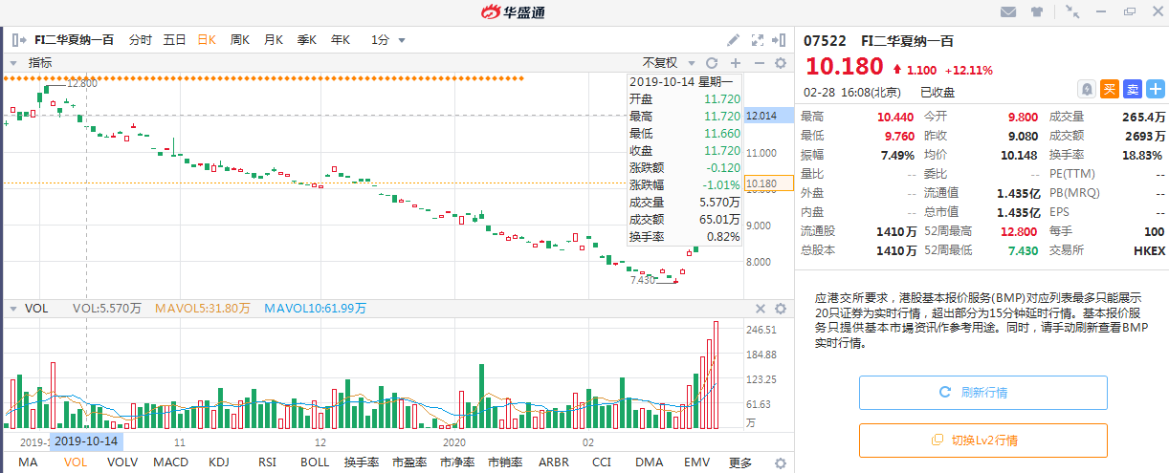Expand chart to fullscreen view
This screenshot has width=1169, height=473.
pos(758,40)
